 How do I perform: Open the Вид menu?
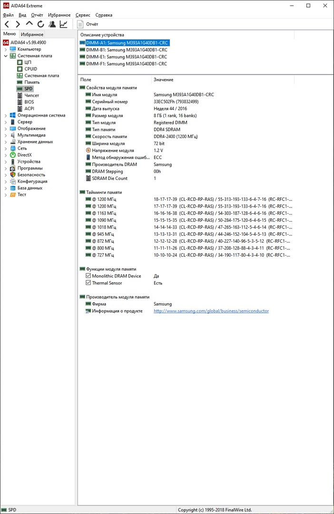22,15
